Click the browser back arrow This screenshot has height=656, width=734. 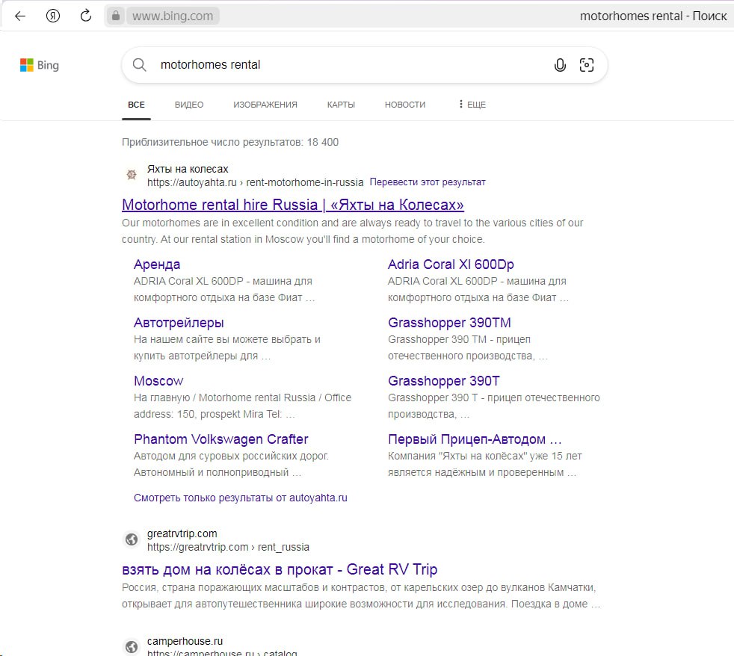click(20, 16)
